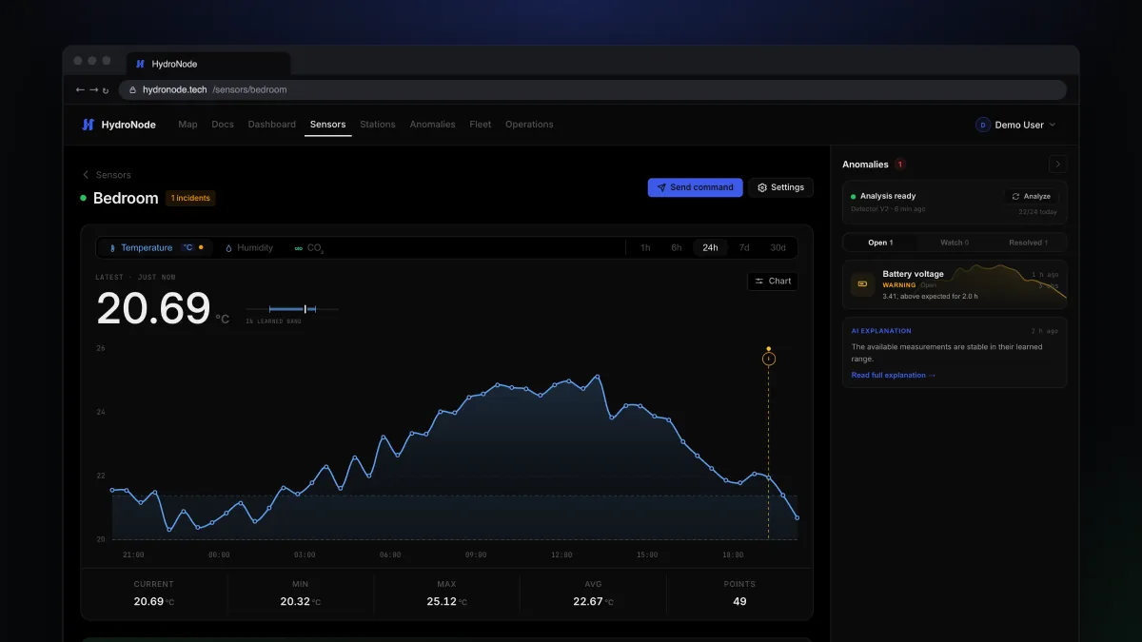
Task: Focus the browser address bar
Action: click(x=592, y=90)
